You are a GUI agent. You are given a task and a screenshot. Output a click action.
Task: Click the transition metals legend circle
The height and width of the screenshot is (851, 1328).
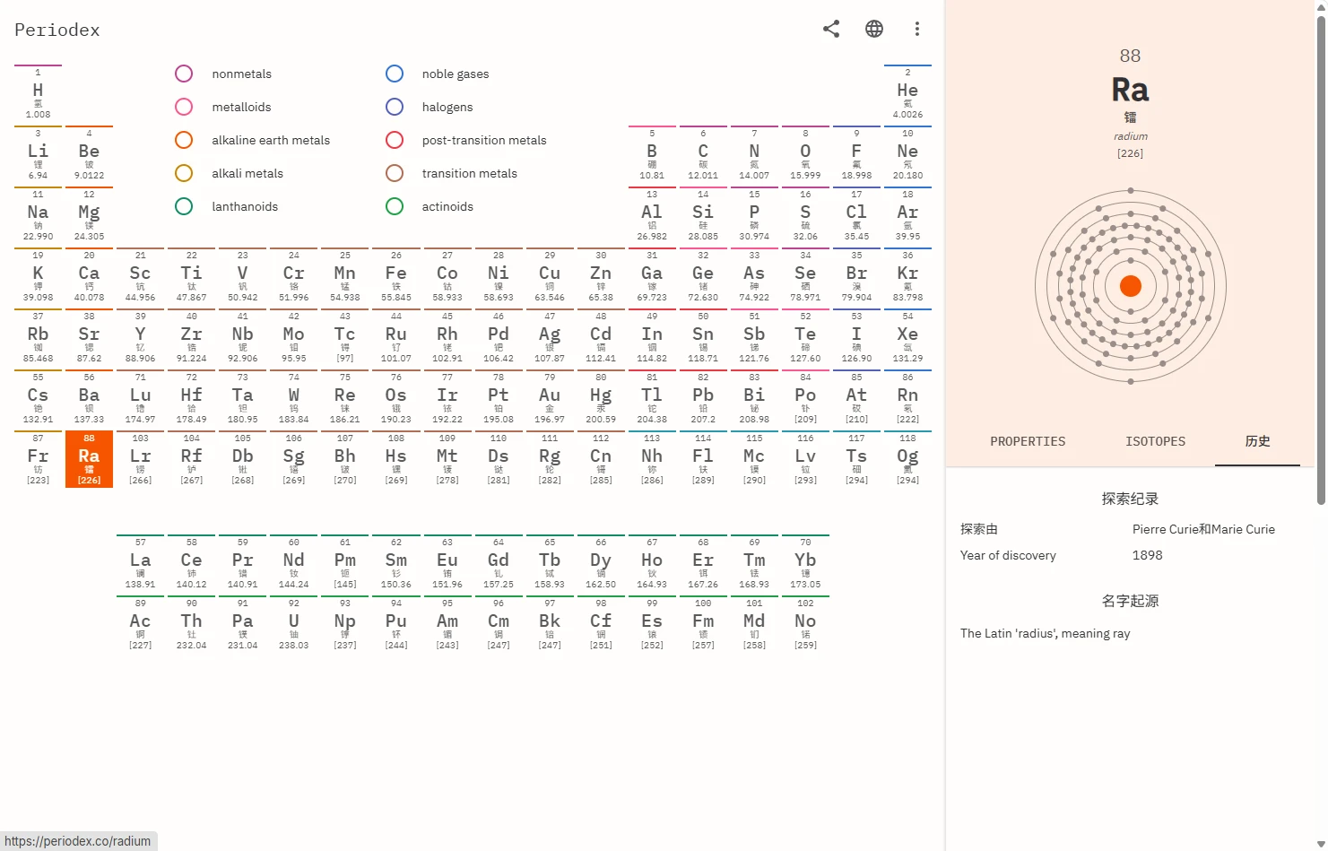point(395,173)
